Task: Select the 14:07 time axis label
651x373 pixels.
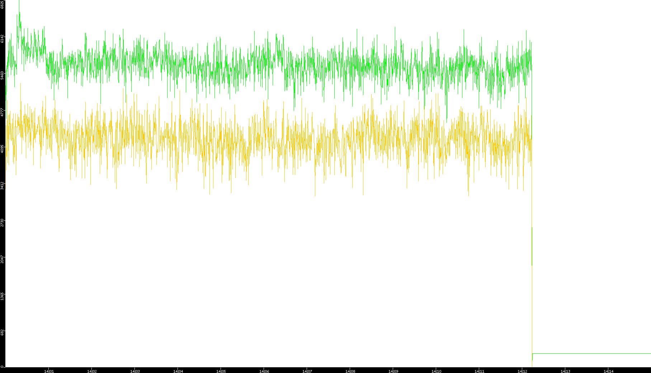Action: coord(307,371)
